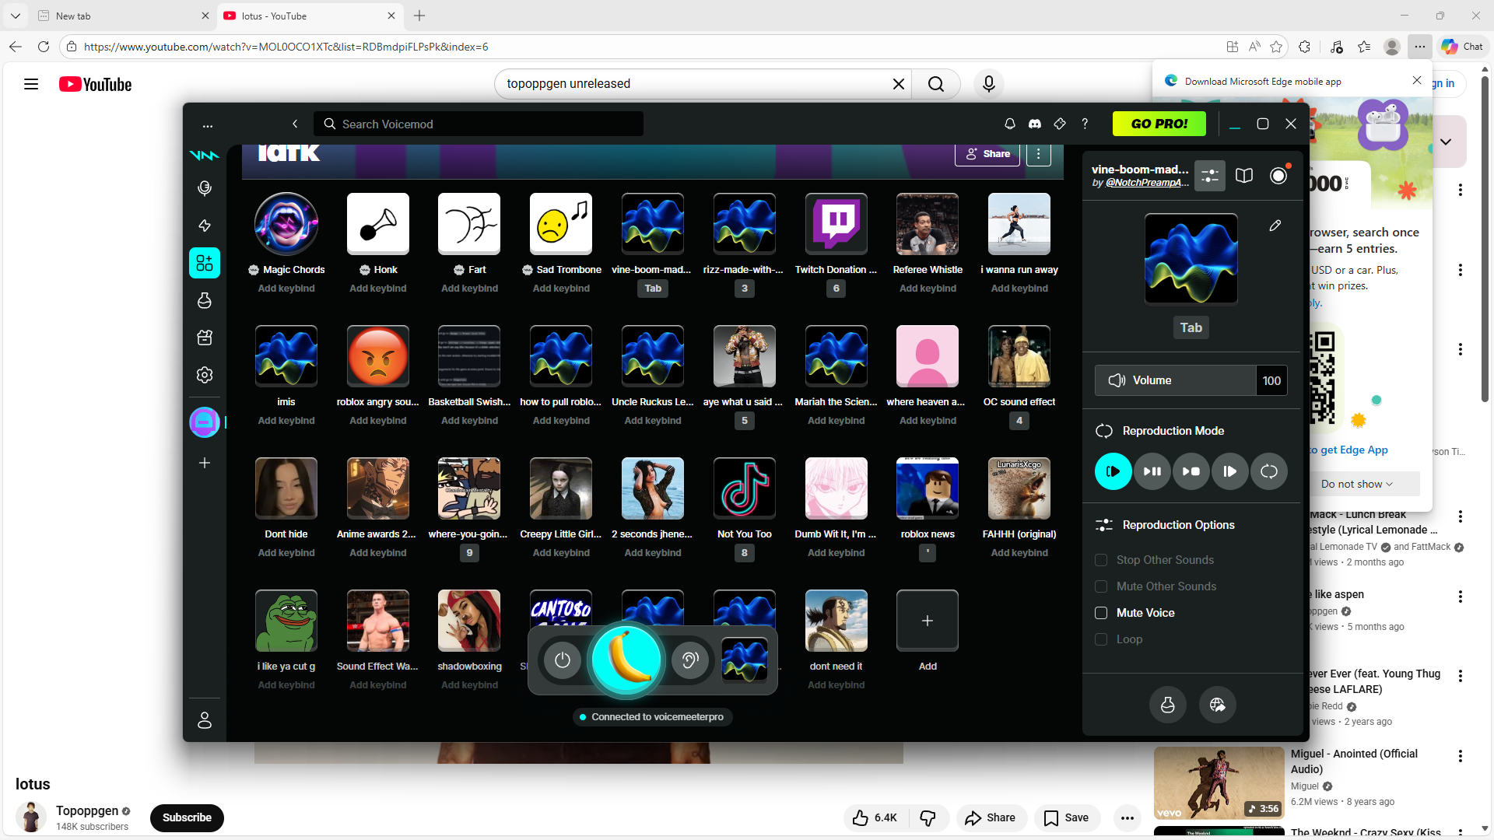Click the Volume slider bar
Image resolution: width=1494 pixels, height=840 pixels.
coord(1175,380)
